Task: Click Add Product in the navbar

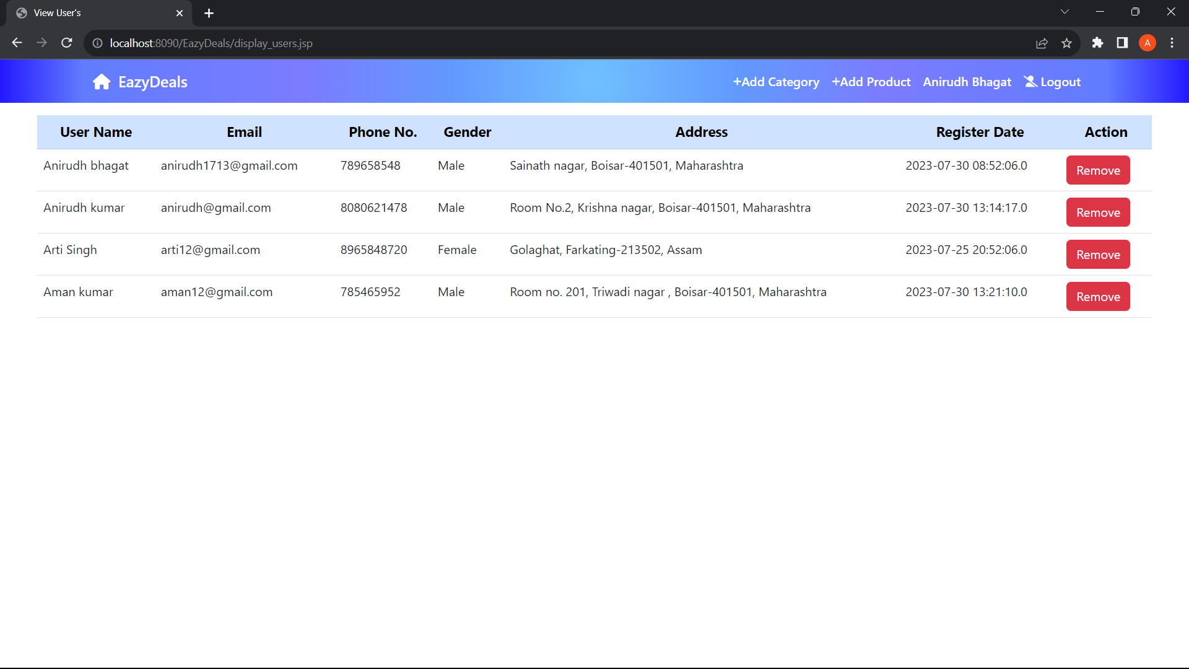Action: [x=871, y=81]
